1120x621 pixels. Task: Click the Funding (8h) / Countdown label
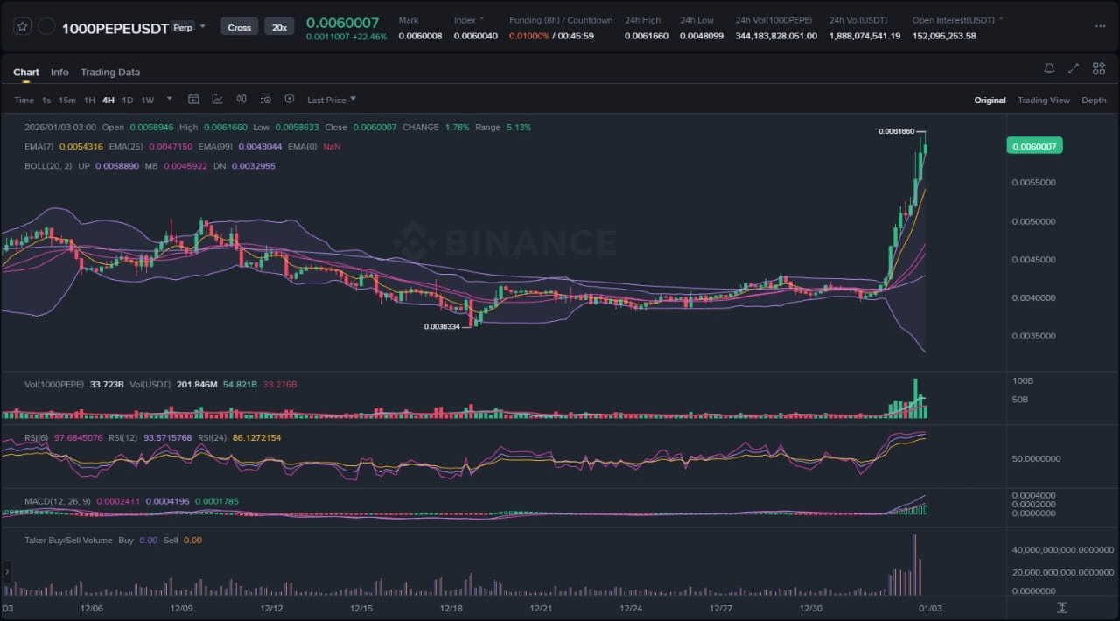pos(561,20)
